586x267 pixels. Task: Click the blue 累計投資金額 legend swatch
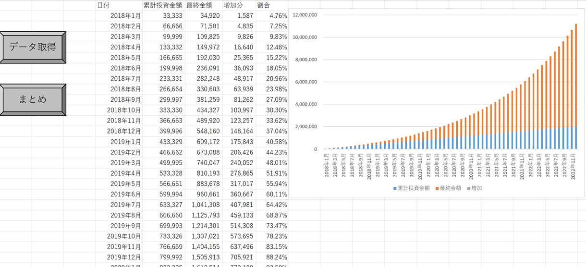[395, 188]
